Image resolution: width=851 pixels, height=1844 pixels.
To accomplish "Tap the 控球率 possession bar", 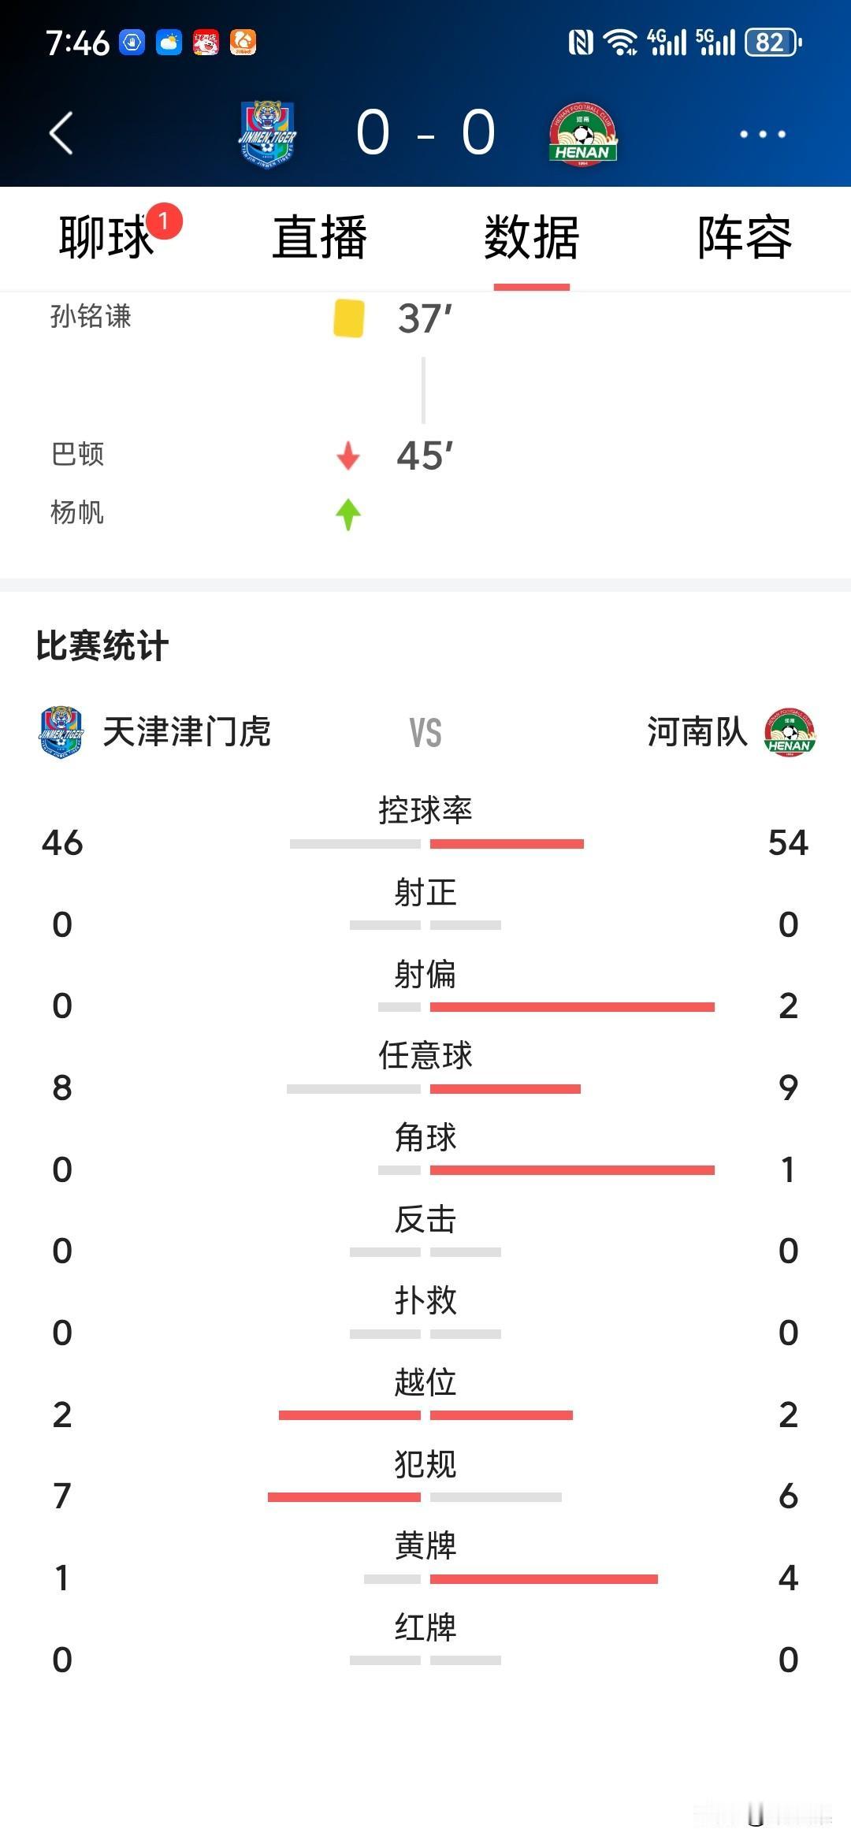I will tap(437, 844).
